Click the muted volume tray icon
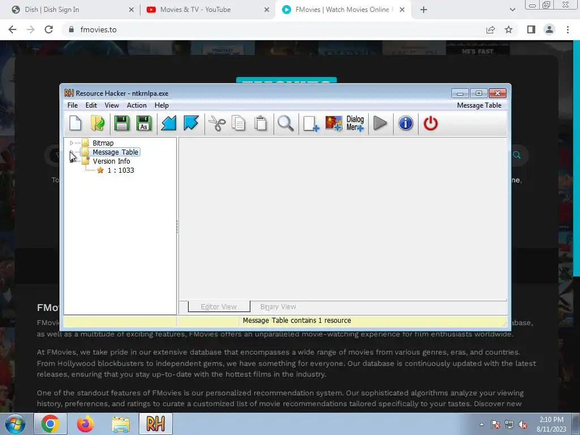Viewport: 580px width, 435px height. (523, 424)
